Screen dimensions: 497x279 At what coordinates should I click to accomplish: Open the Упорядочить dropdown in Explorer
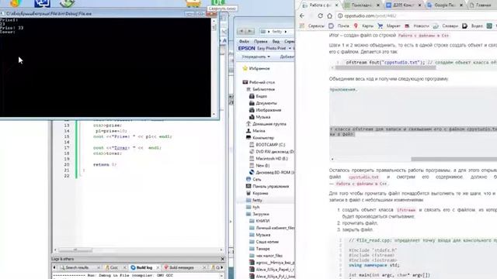(x=255, y=57)
